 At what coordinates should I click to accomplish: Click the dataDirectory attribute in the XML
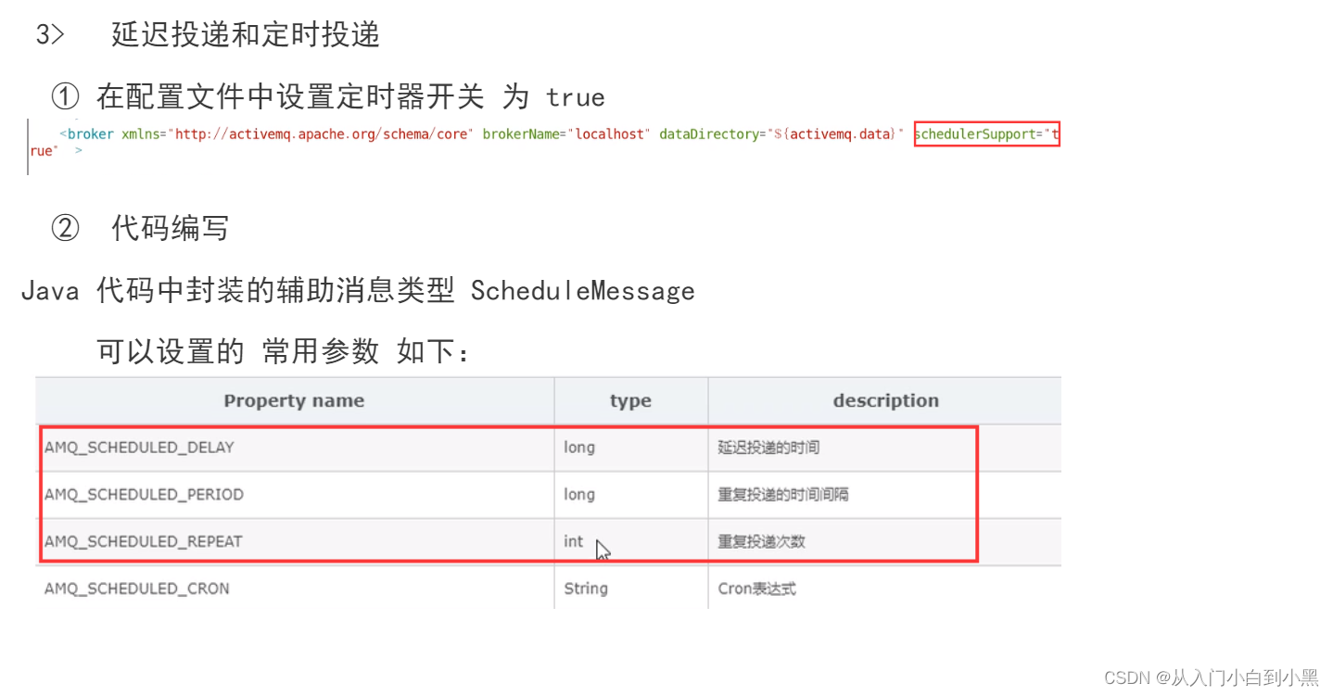point(781,134)
